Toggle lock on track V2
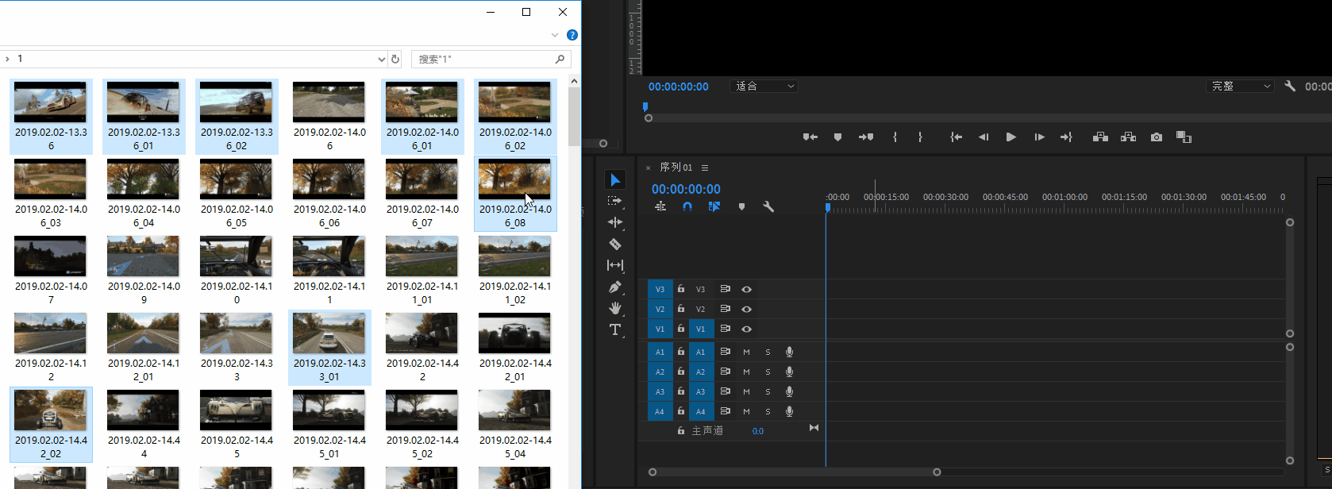 pos(681,309)
